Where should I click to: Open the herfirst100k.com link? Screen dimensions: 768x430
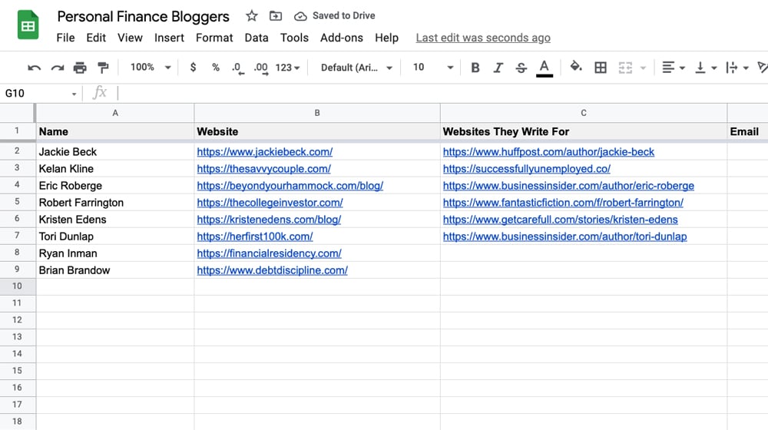coord(255,237)
